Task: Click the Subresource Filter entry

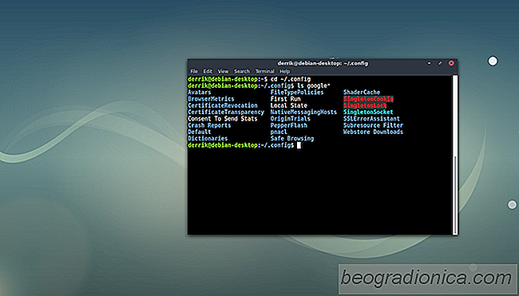Action: tap(373, 125)
